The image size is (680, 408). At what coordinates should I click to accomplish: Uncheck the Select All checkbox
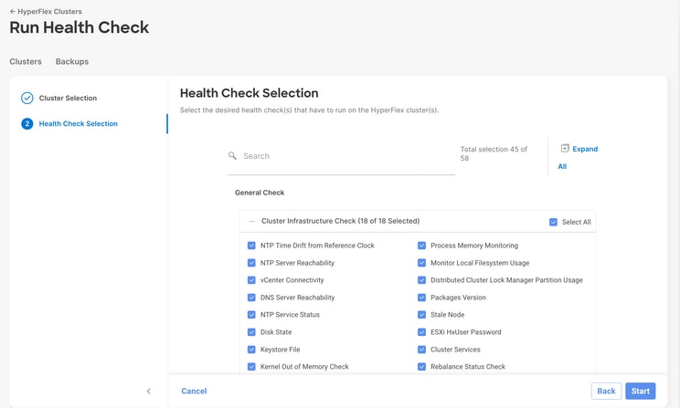[553, 222]
